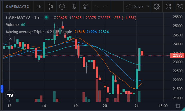Click date label 14 on time axis
This screenshot has height=111, width=185.
pos(44,106)
